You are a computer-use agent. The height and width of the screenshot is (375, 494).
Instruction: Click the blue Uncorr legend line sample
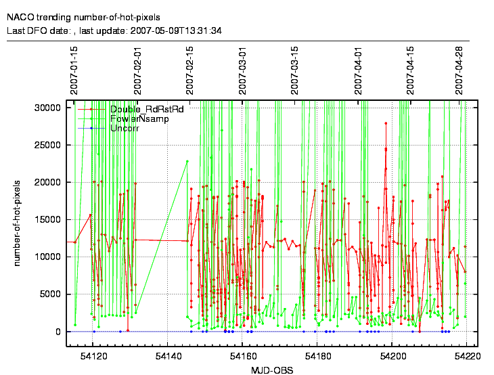[x=91, y=128]
